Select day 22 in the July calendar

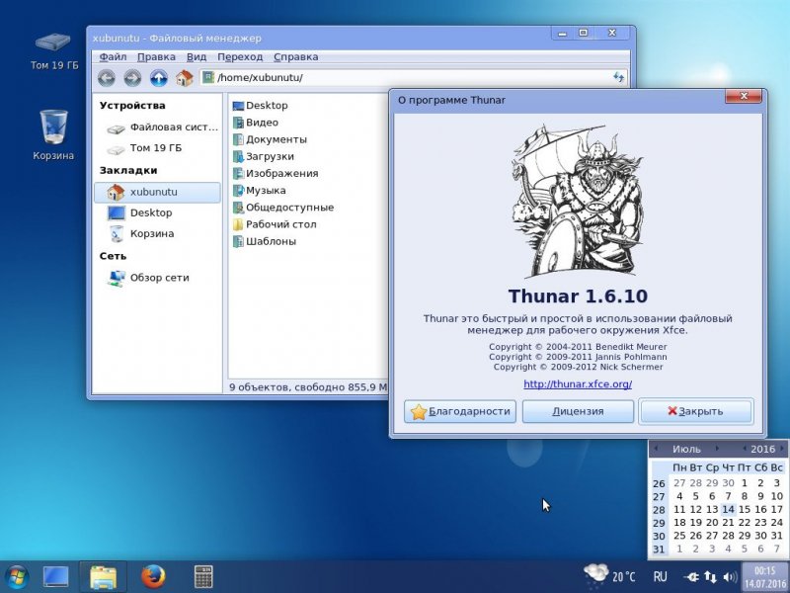pyautogui.click(x=745, y=523)
